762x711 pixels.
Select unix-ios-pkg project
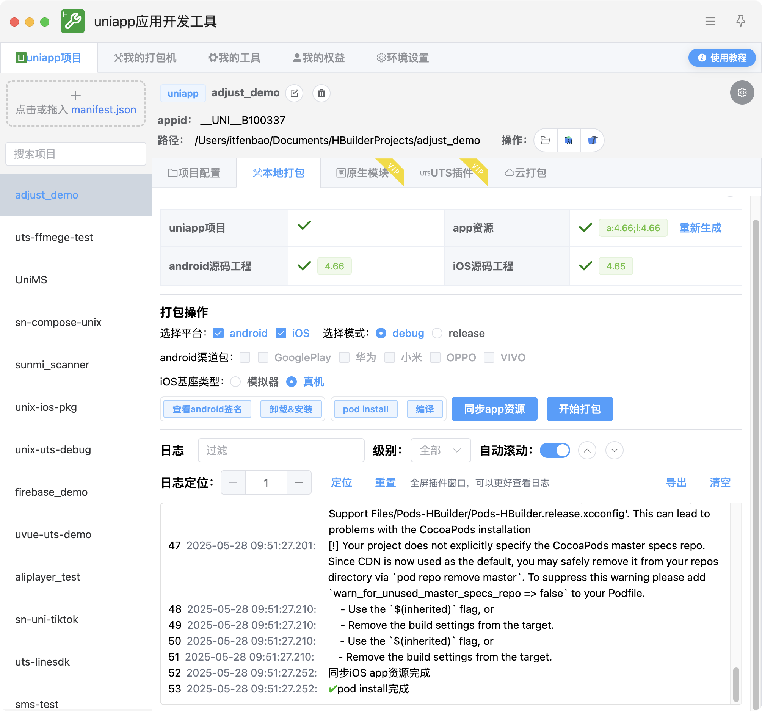tap(76, 407)
